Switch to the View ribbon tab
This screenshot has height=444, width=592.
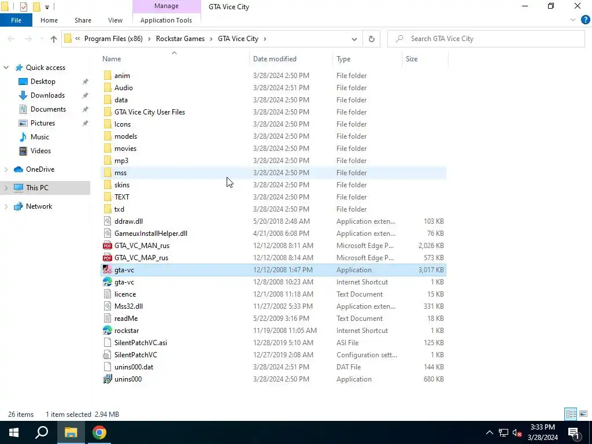tap(115, 20)
